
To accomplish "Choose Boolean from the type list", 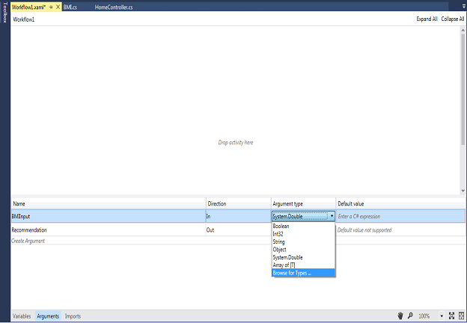I will [x=303, y=226].
